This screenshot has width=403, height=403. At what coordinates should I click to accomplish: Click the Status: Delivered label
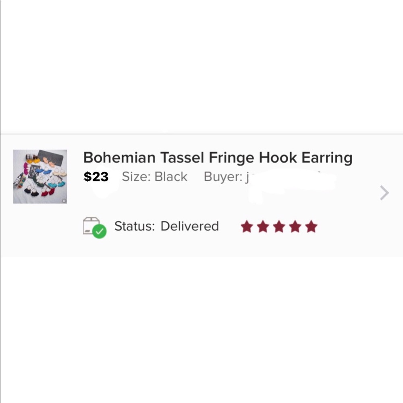tap(166, 226)
